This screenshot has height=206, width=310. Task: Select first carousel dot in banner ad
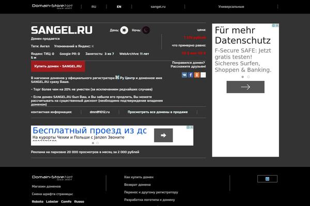pyautogui.click(x=93, y=143)
